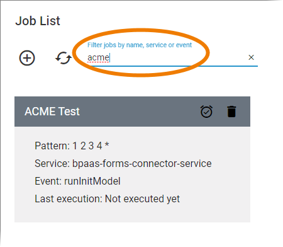
Task: Select the runInitModel event name
Action: click(92, 181)
